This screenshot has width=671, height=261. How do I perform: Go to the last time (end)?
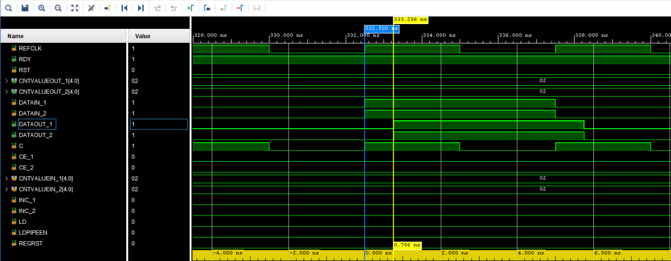[x=140, y=8]
